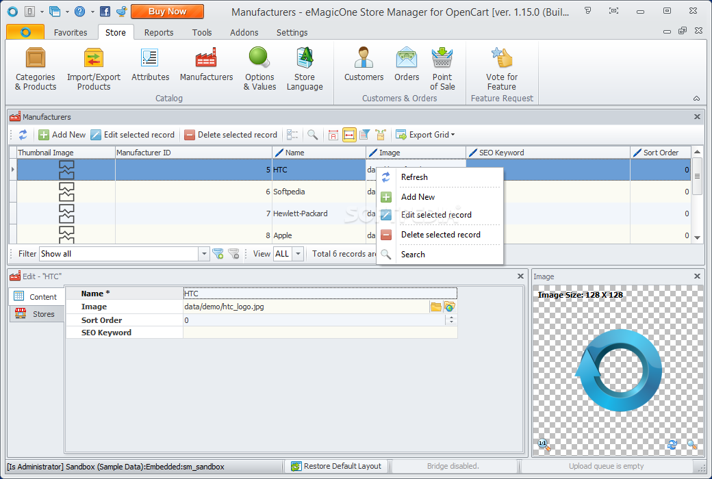712x479 pixels.
Task: Click the windows layout icon in title bar
Action: pyautogui.click(x=55, y=12)
